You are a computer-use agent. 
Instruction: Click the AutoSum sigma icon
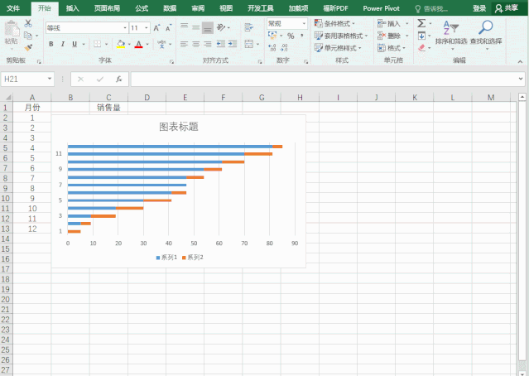coord(421,23)
